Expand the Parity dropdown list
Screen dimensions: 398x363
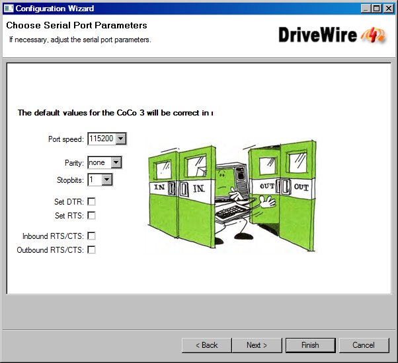116,162
